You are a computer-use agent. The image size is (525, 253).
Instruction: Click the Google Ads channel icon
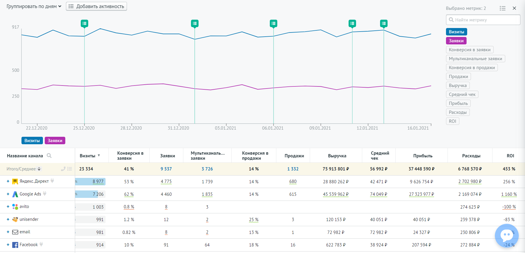pos(15,194)
